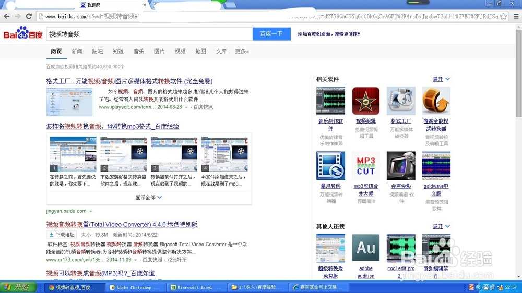Switch to the 图片 tab
This screenshot has width=522, height=293.
159,52
